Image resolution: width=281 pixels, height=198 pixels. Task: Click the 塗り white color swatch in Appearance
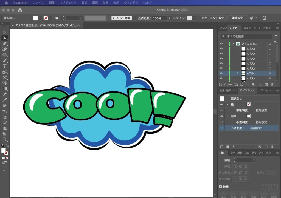coord(249,116)
